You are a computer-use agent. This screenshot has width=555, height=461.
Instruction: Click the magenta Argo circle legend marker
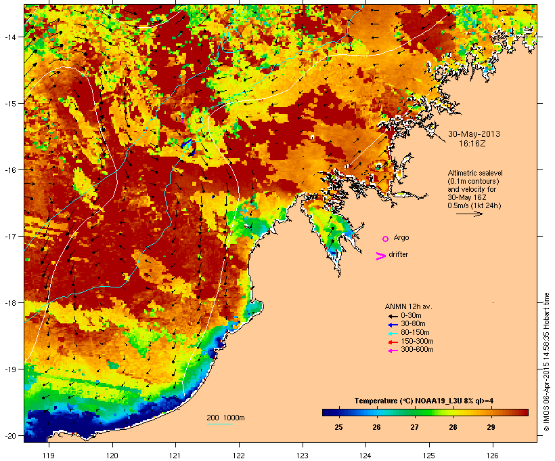pos(386,239)
